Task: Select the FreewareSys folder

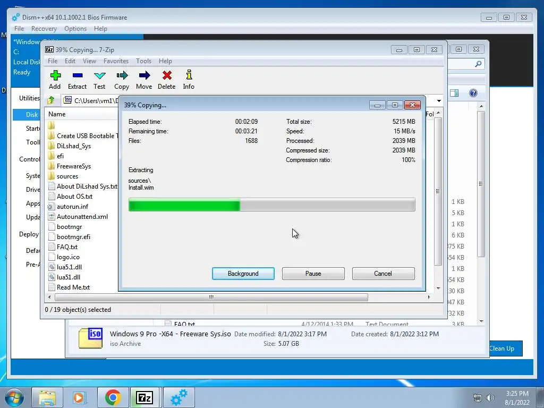Action: click(70, 166)
